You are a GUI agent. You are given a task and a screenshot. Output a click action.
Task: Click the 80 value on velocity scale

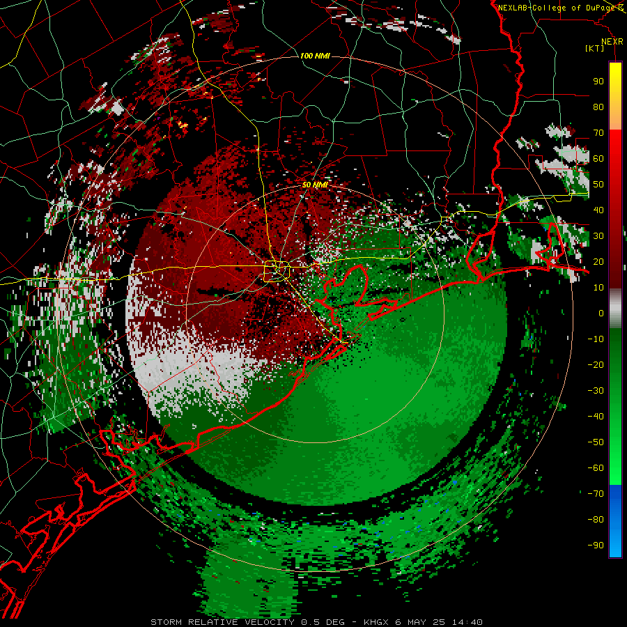pyautogui.click(x=598, y=107)
